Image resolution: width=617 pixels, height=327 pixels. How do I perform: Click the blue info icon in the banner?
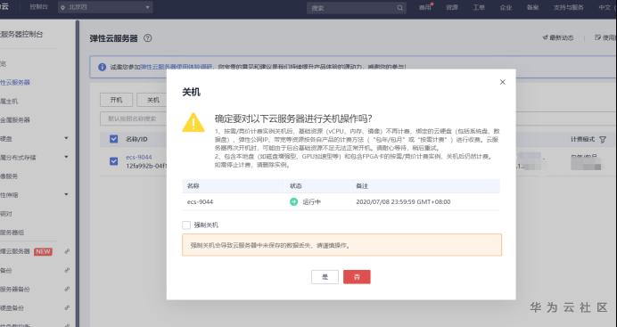click(102, 67)
